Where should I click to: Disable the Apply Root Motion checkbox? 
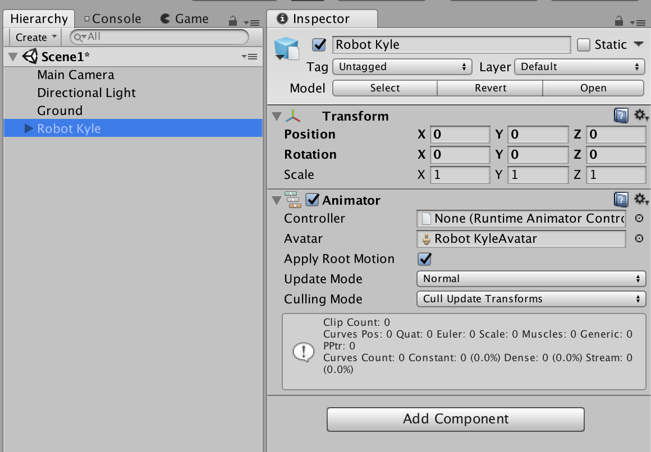click(425, 259)
